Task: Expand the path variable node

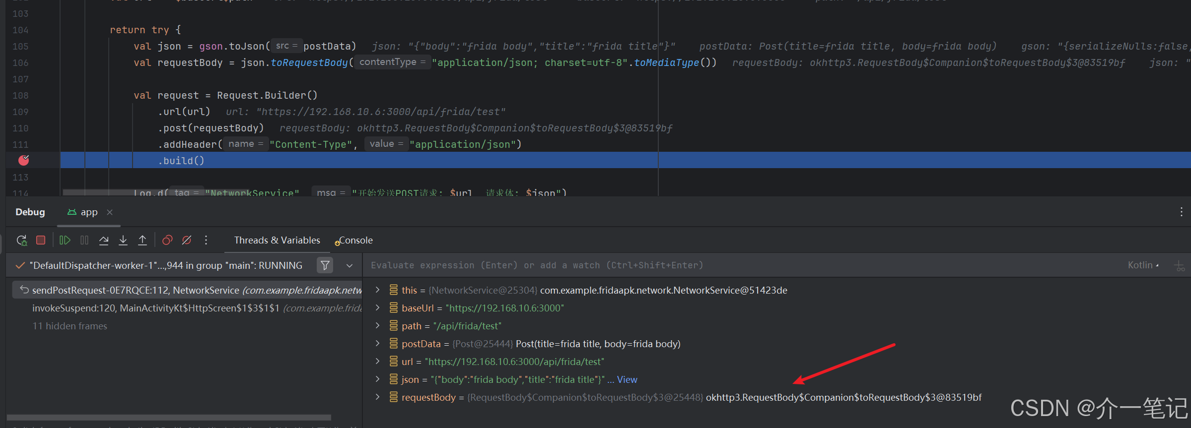Action: [x=377, y=325]
